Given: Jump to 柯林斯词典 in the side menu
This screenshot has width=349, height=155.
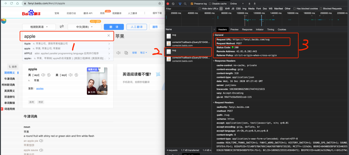Looking at the screenshot, I should point(8,85).
